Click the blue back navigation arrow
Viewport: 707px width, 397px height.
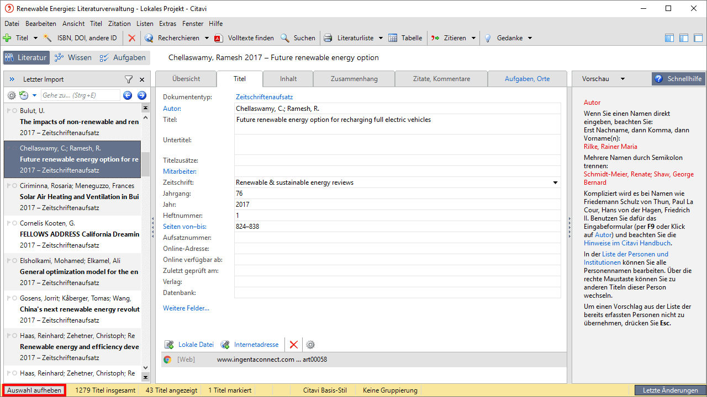point(128,95)
